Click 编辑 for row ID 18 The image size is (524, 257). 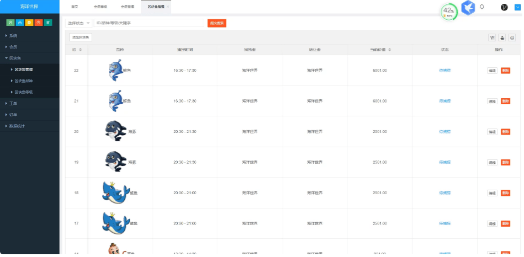[x=493, y=193]
